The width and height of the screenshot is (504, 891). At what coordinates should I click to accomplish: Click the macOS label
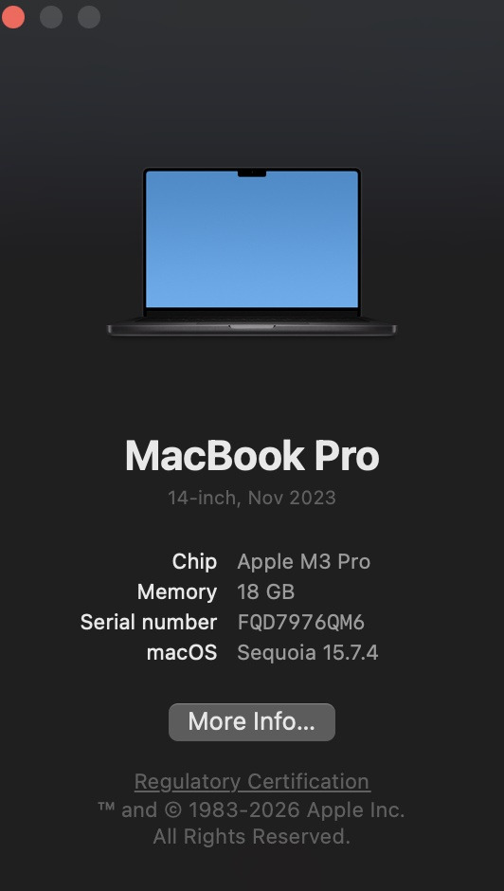(182, 653)
